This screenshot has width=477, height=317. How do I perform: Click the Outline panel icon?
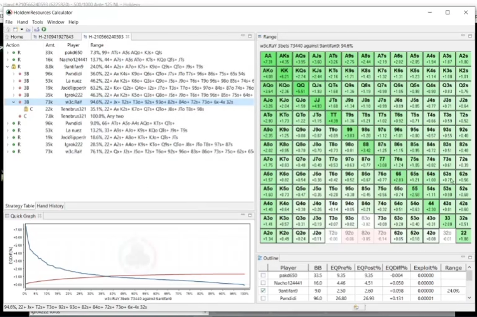coord(260,258)
